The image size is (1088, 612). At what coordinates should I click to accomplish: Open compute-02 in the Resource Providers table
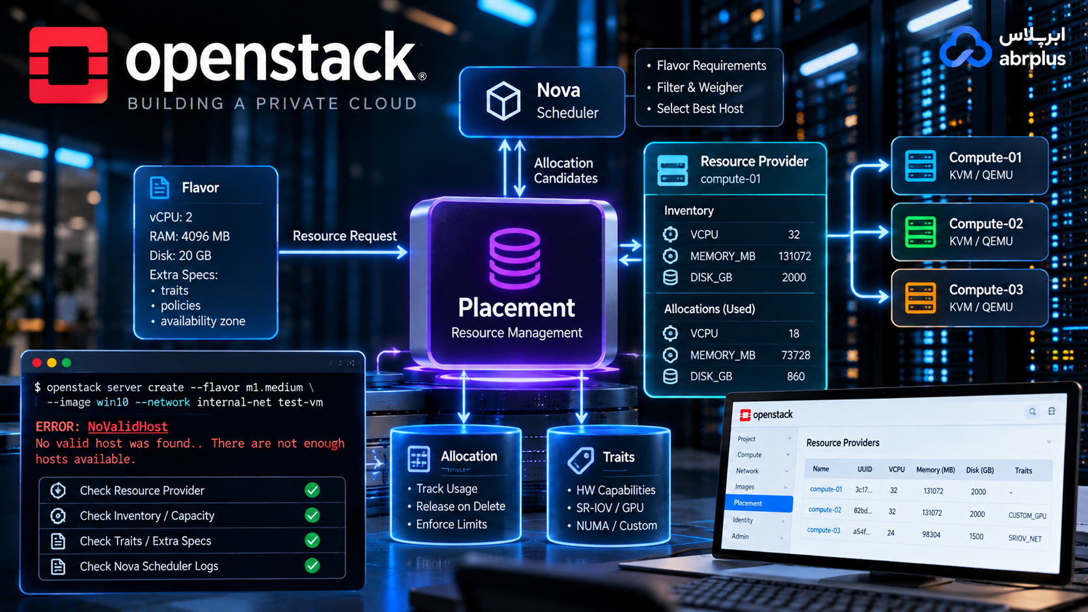click(x=824, y=510)
